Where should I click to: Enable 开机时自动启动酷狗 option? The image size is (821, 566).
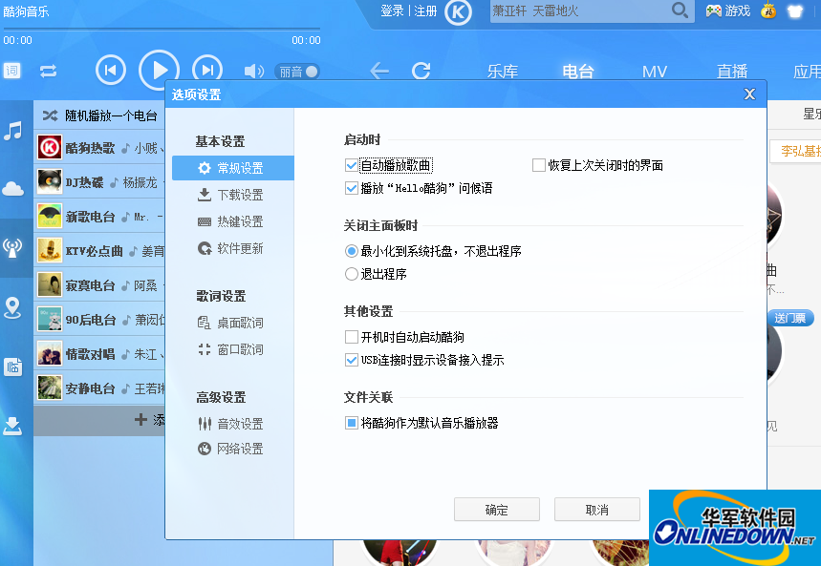(x=352, y=337)
